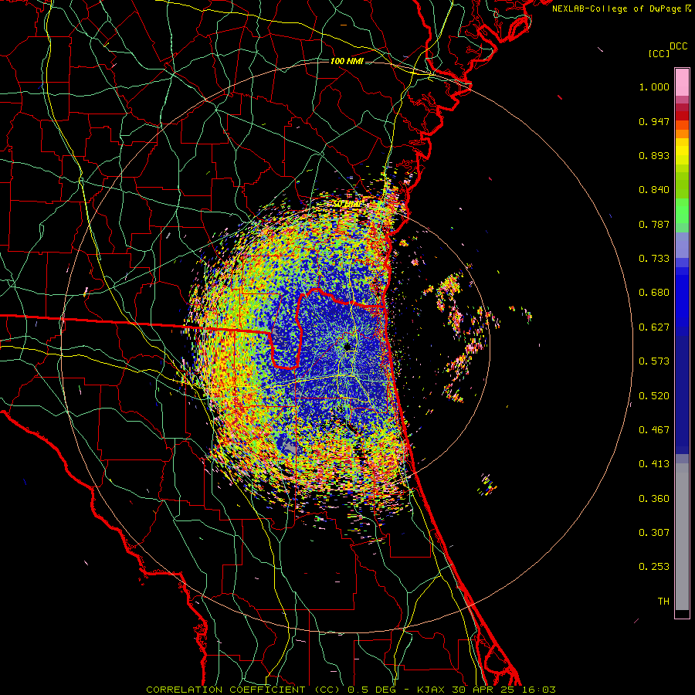Click the 0.787 scale value
695x695 pixels.
point(654,224)
